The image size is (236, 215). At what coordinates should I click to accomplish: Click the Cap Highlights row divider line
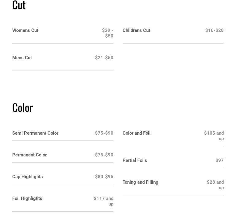point(63,184)
